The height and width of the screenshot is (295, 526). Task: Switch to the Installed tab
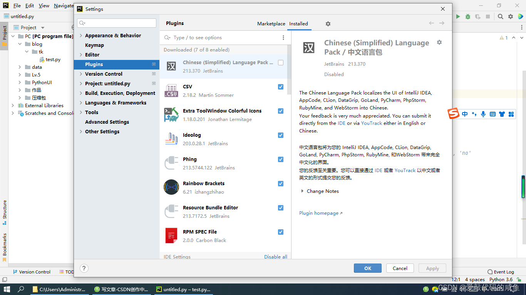(x=298, y=24)
